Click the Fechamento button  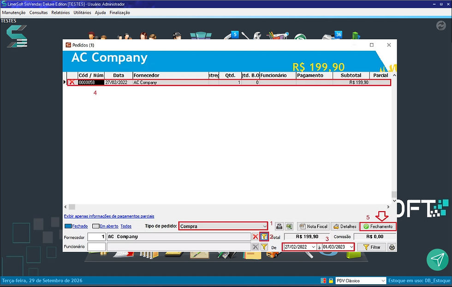pyautogui.click(x=378, y=226)
